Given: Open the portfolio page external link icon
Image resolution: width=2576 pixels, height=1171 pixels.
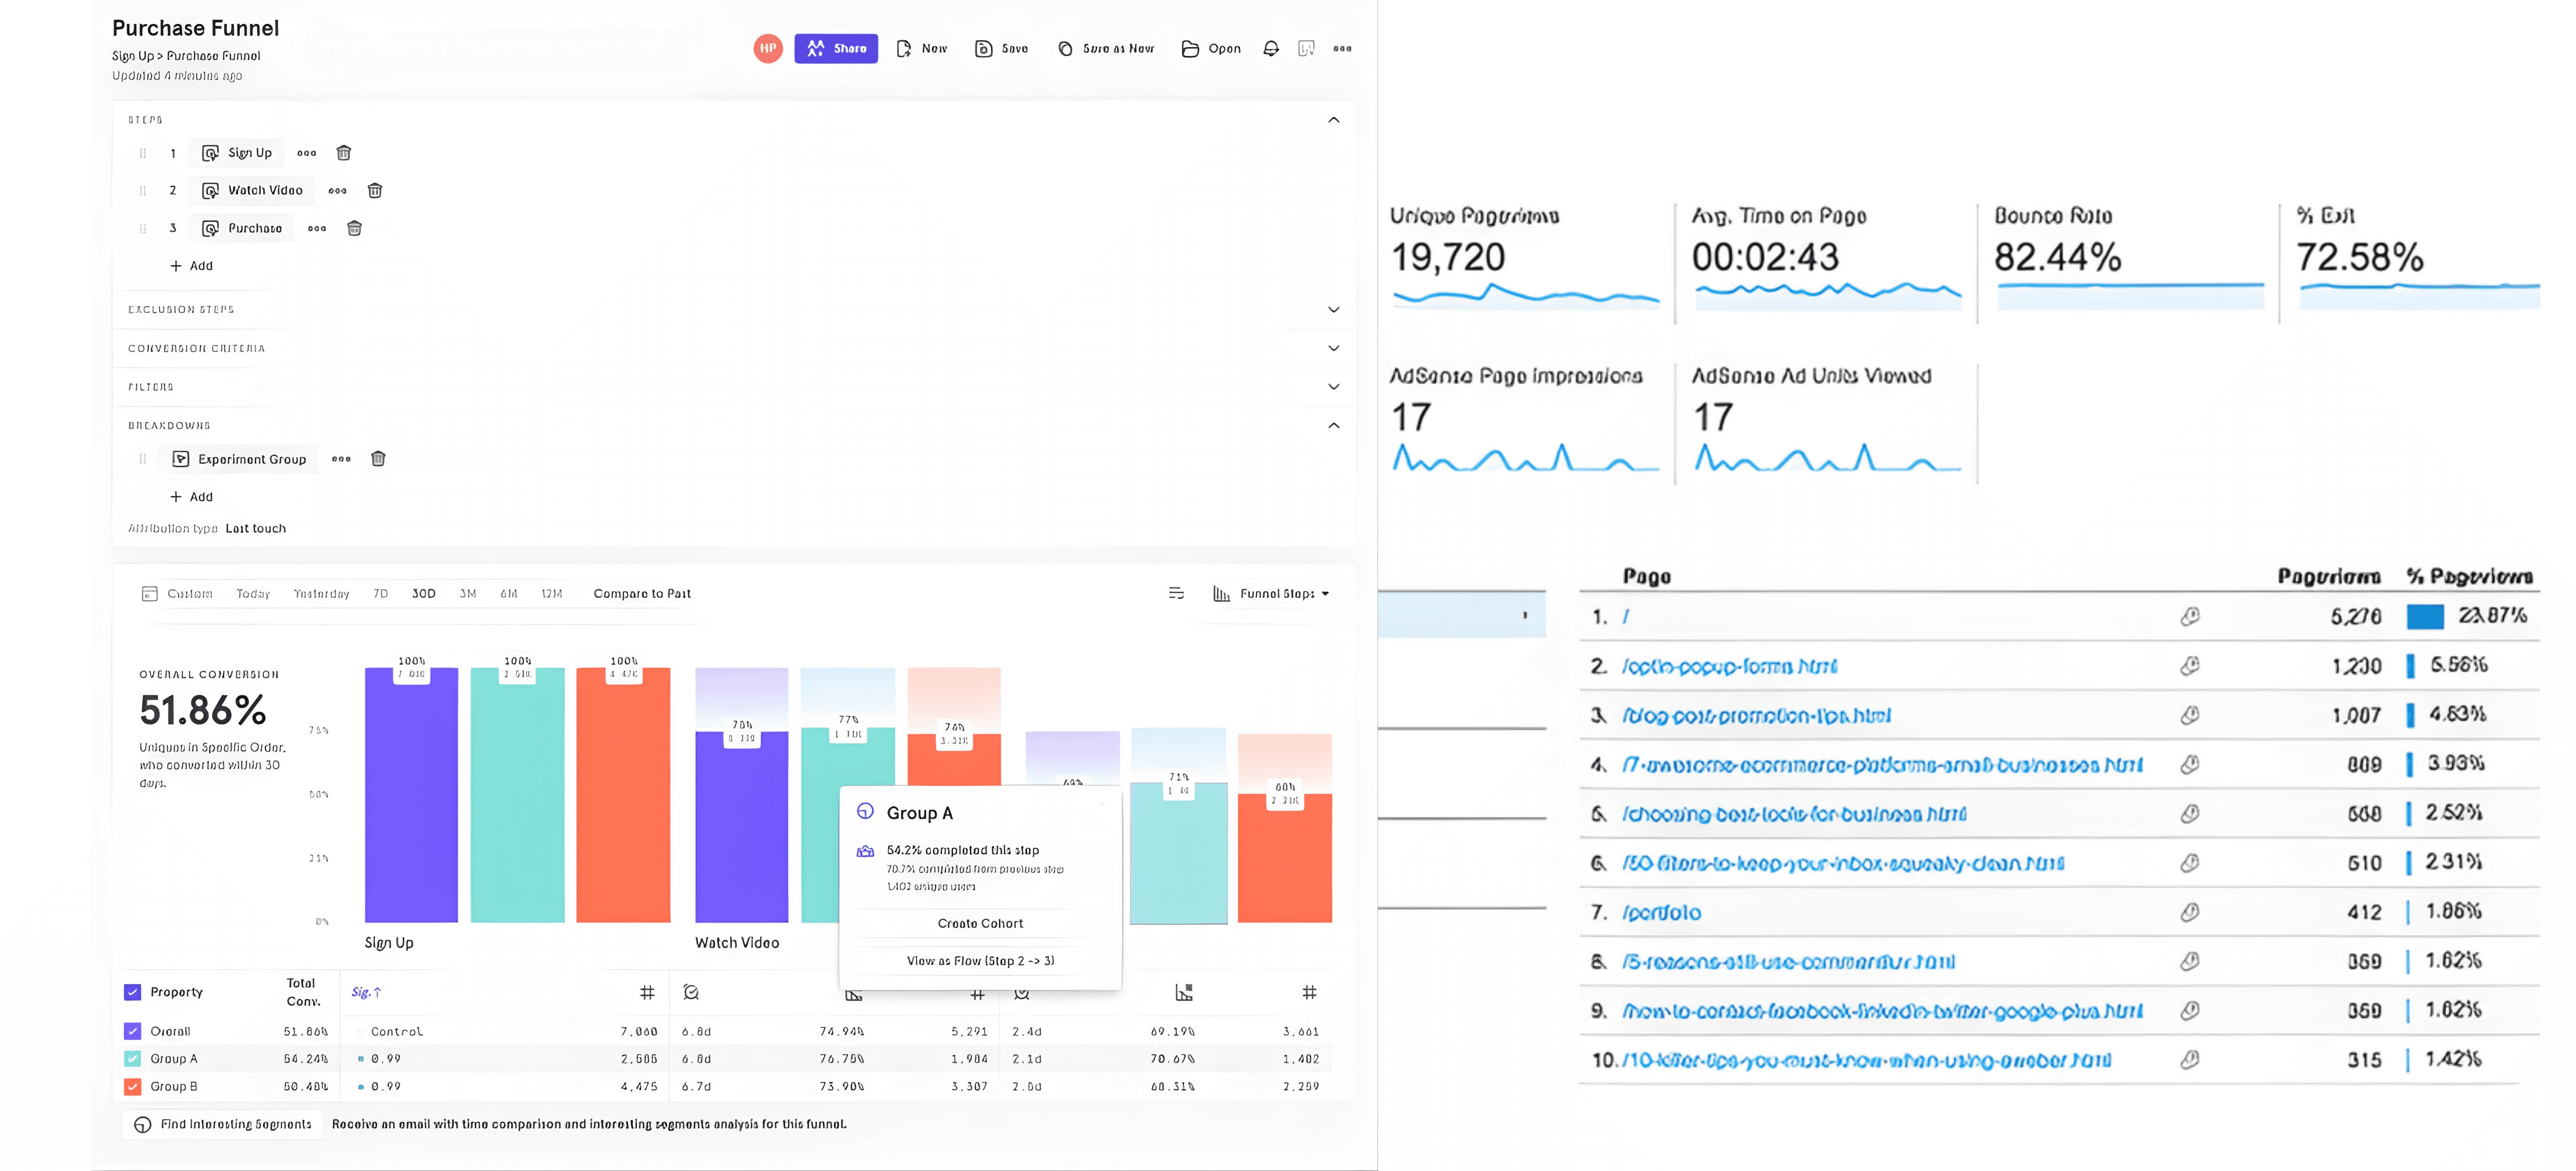Looking at the screenshot, I should tap(2189, 912).
